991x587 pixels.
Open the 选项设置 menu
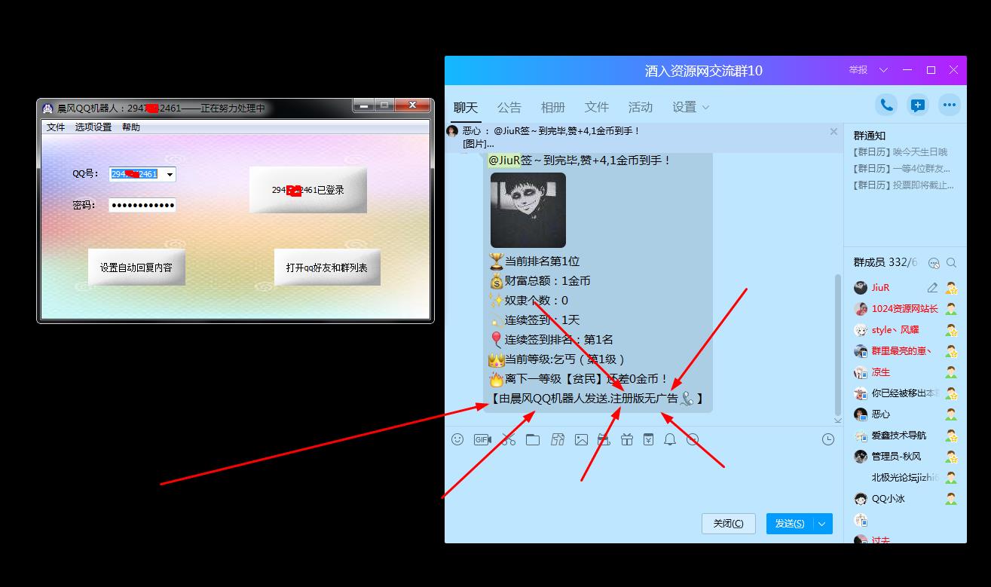point(93,127)
